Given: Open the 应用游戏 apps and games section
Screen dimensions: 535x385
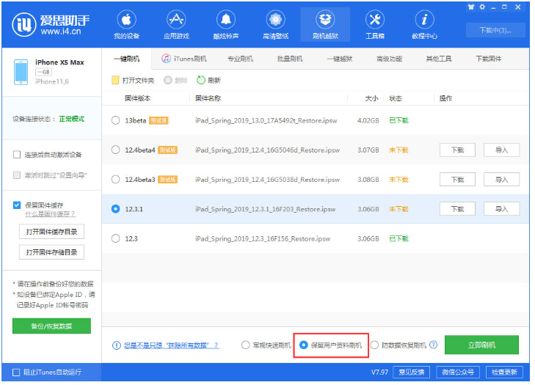Looking at the screenshot, I should pos(176,25).
